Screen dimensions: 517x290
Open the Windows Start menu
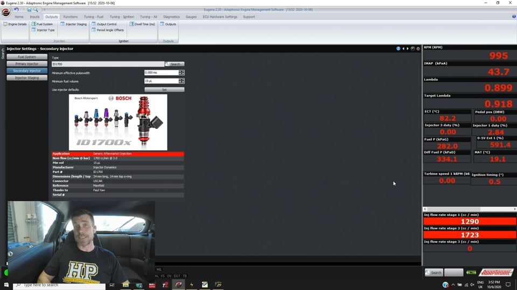tap(6, 285)
